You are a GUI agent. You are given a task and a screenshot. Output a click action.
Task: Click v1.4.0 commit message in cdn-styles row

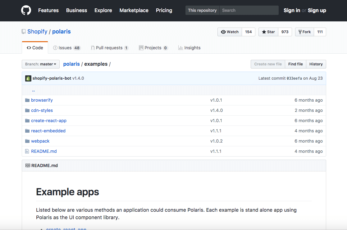tap(217, 110)
